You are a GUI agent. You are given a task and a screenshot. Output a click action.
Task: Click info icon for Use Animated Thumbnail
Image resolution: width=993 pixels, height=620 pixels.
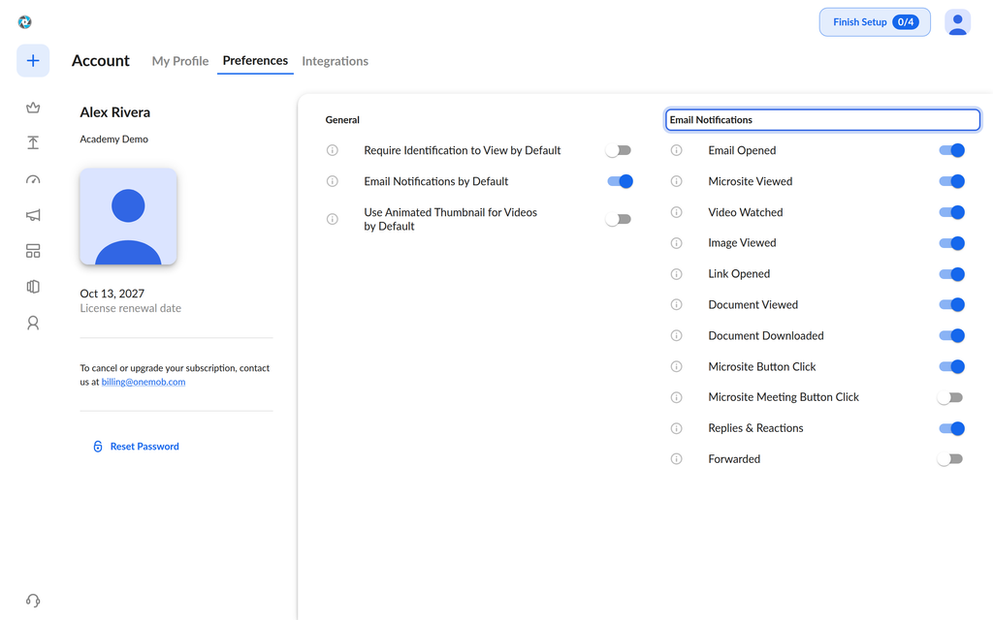(x=332, y=219)
